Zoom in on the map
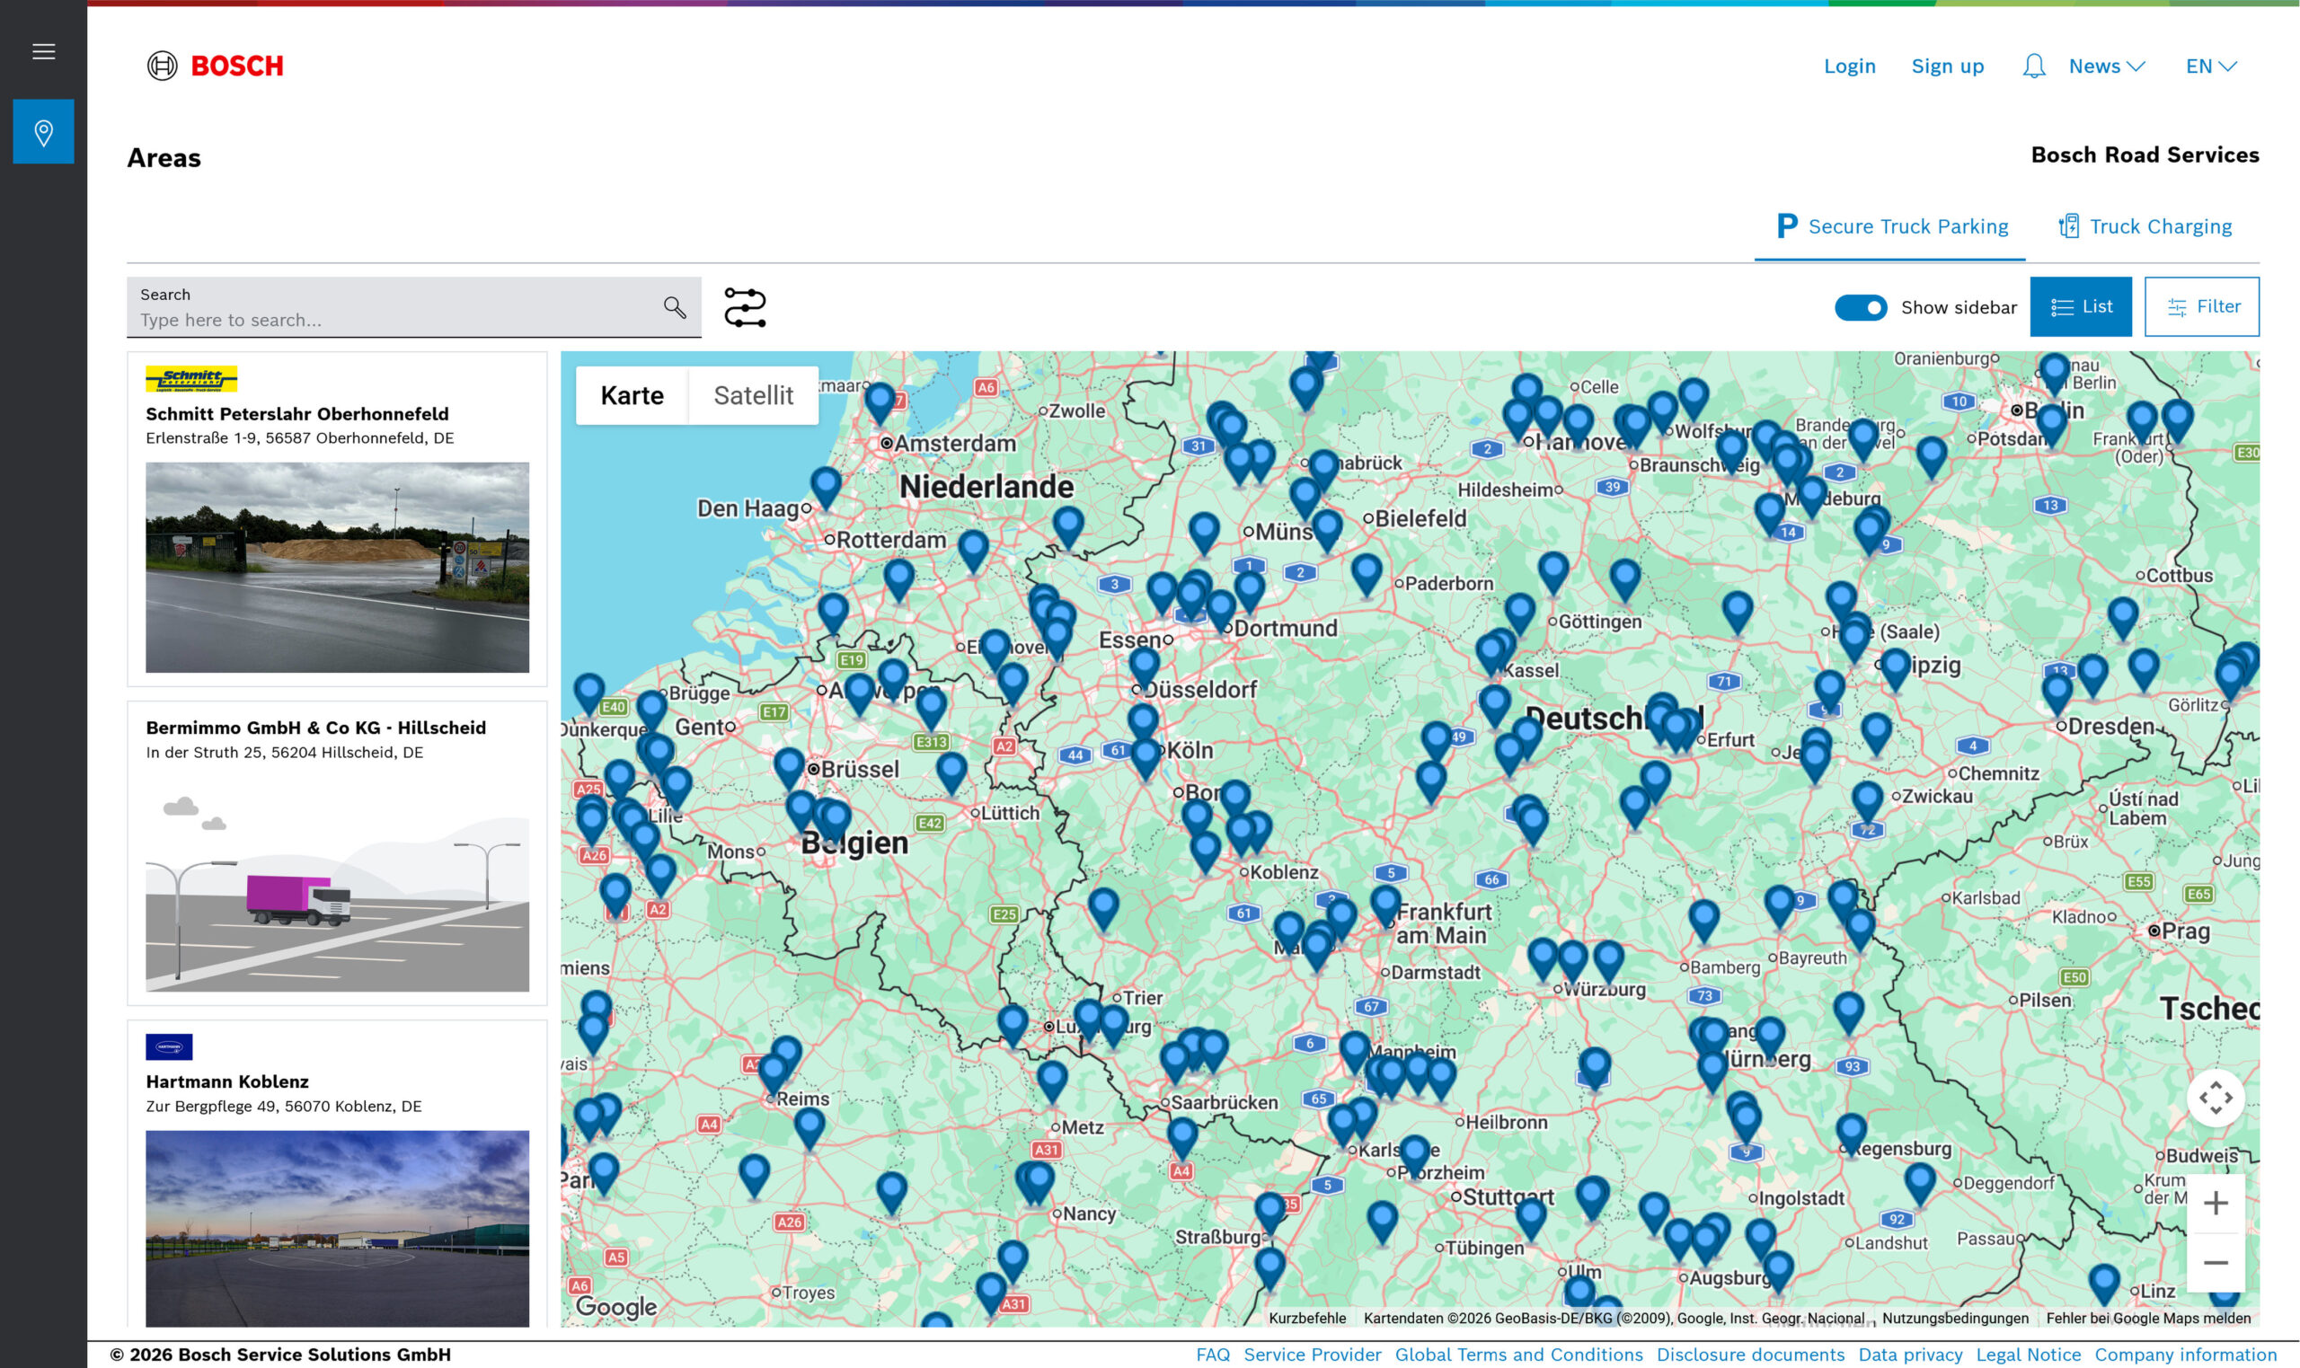 point(2216,1203)
